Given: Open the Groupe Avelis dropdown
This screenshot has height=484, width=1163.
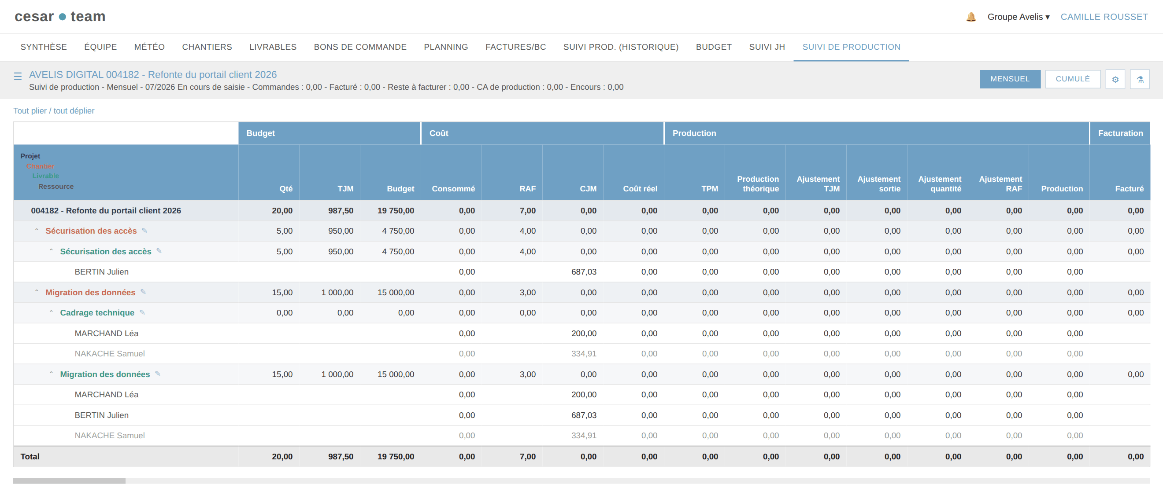Looking at the screenshot, I should pyautogui.click(x=1018, y=17).
